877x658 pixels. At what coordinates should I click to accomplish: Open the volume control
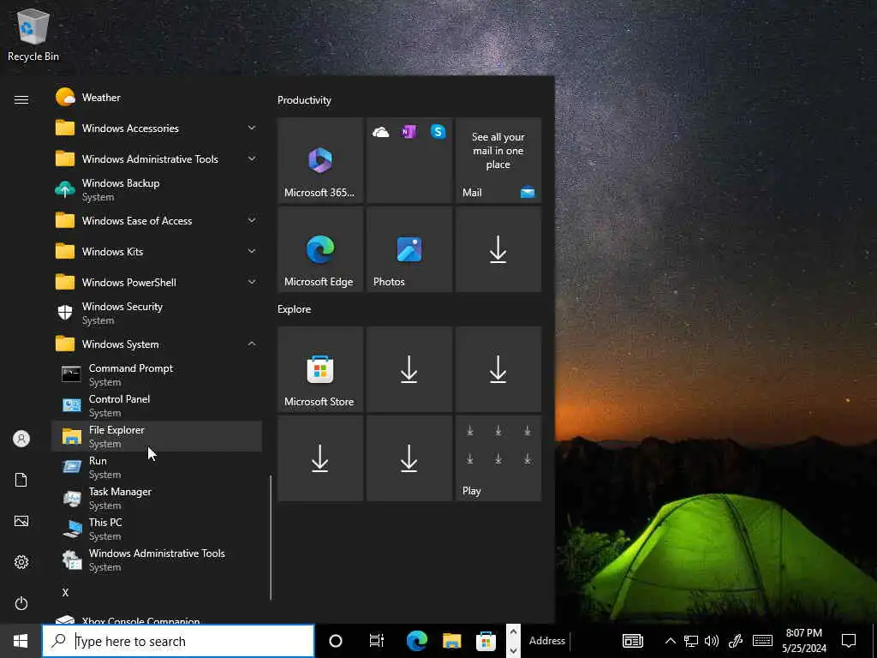(x=712, y=641)
